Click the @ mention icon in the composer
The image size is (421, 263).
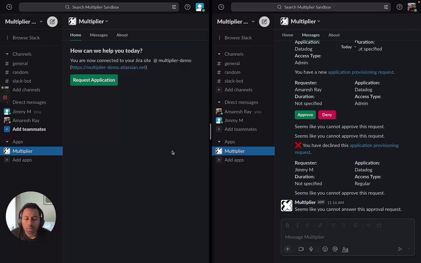pos(335,249)
